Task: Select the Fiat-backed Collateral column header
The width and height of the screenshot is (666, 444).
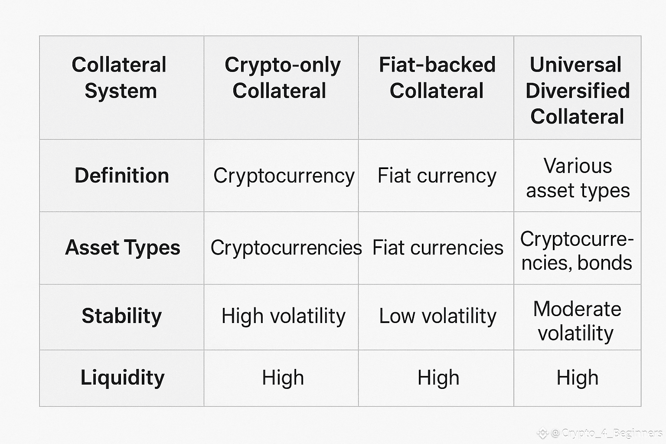Action: click(436, 88)
